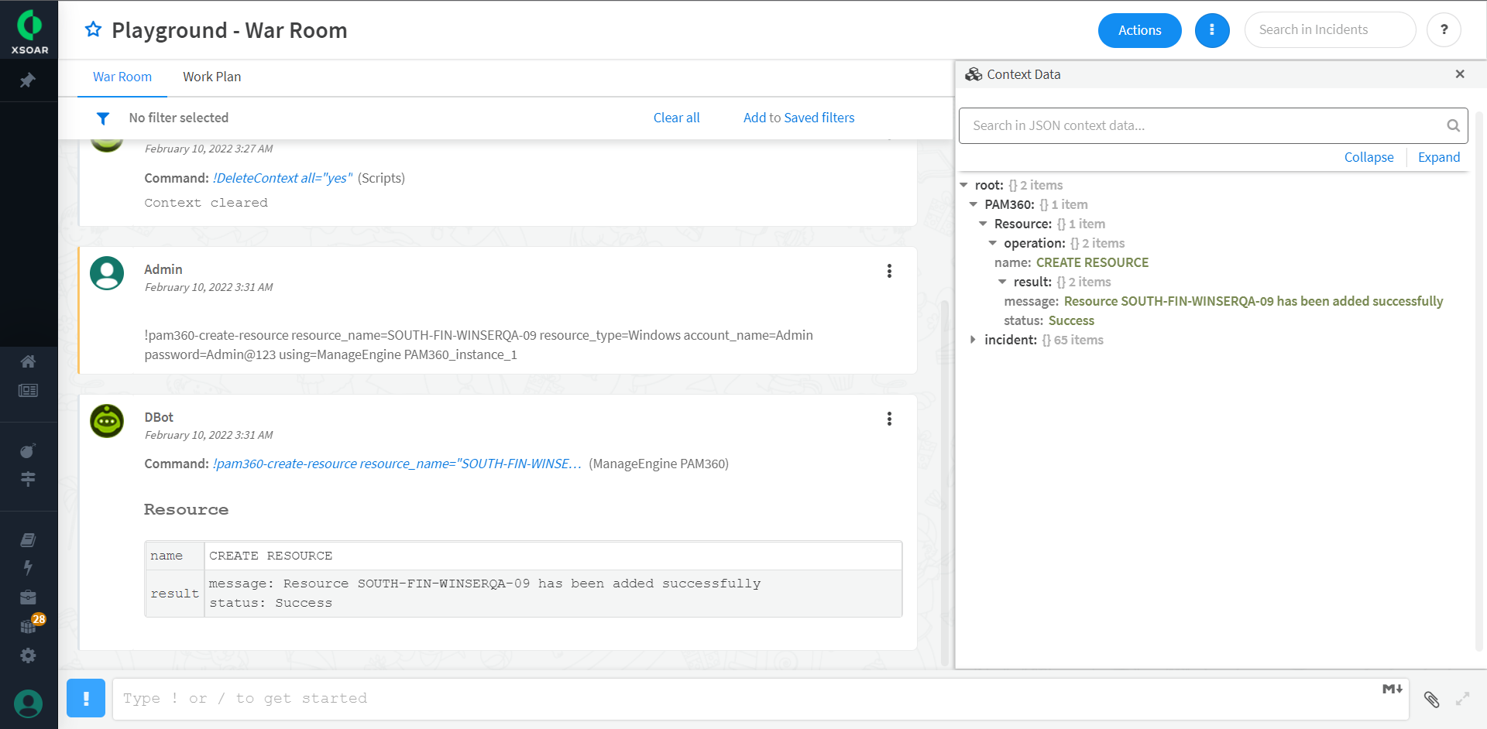Expand the incident node in context tree
The height and width of the screenshot is (729, 1487).
pos(973,340)
